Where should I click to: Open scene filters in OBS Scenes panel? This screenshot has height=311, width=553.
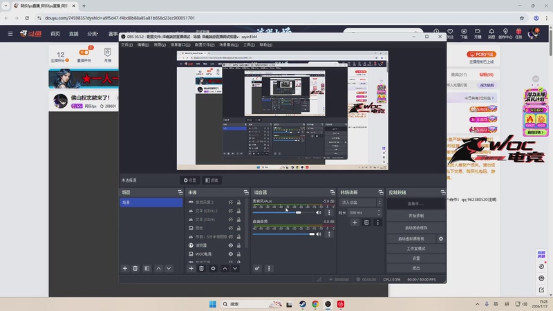tap(147, 268)
